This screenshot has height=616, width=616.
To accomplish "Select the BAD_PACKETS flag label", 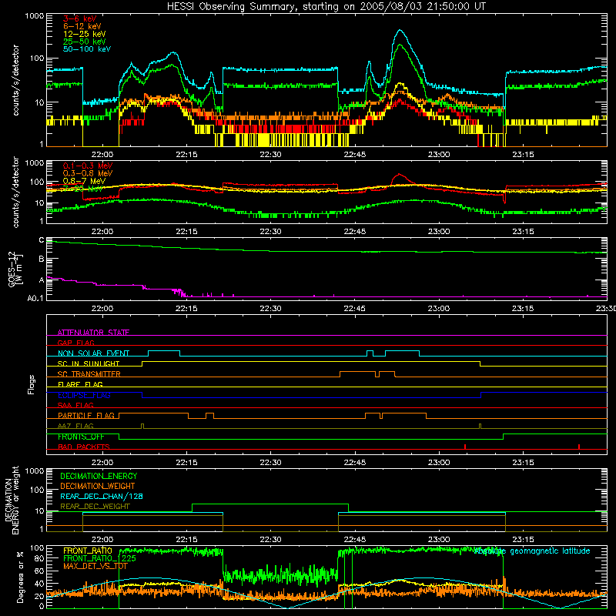I will click(84, 447).
